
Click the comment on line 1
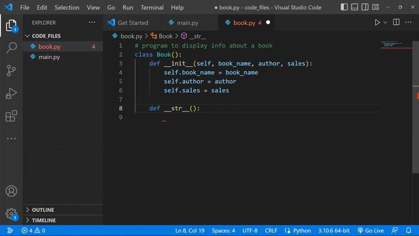tap(204, 45)
